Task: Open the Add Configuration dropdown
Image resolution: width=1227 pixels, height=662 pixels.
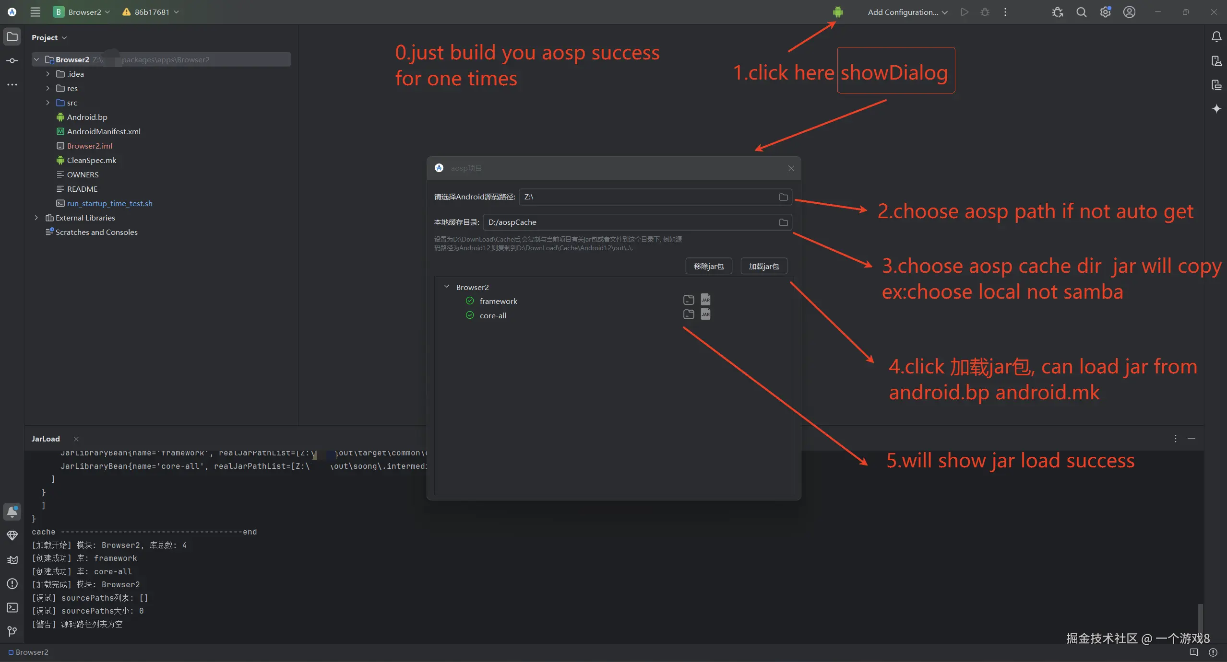Action: coord(907,12)
